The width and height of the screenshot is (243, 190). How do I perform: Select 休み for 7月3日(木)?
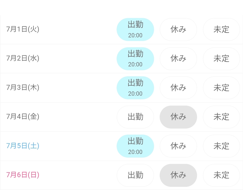(178, 88)
